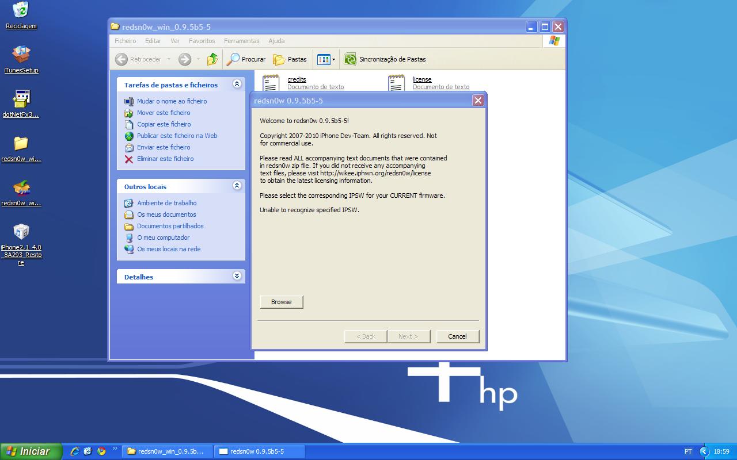Click the PT language indicator
This screenshot has height=460, width=737.
pos(688,451)
